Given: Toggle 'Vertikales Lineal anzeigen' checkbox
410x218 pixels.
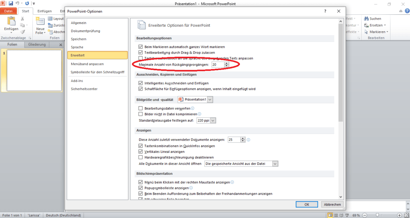Looking at the screenshot, I should tap(141, 152).
